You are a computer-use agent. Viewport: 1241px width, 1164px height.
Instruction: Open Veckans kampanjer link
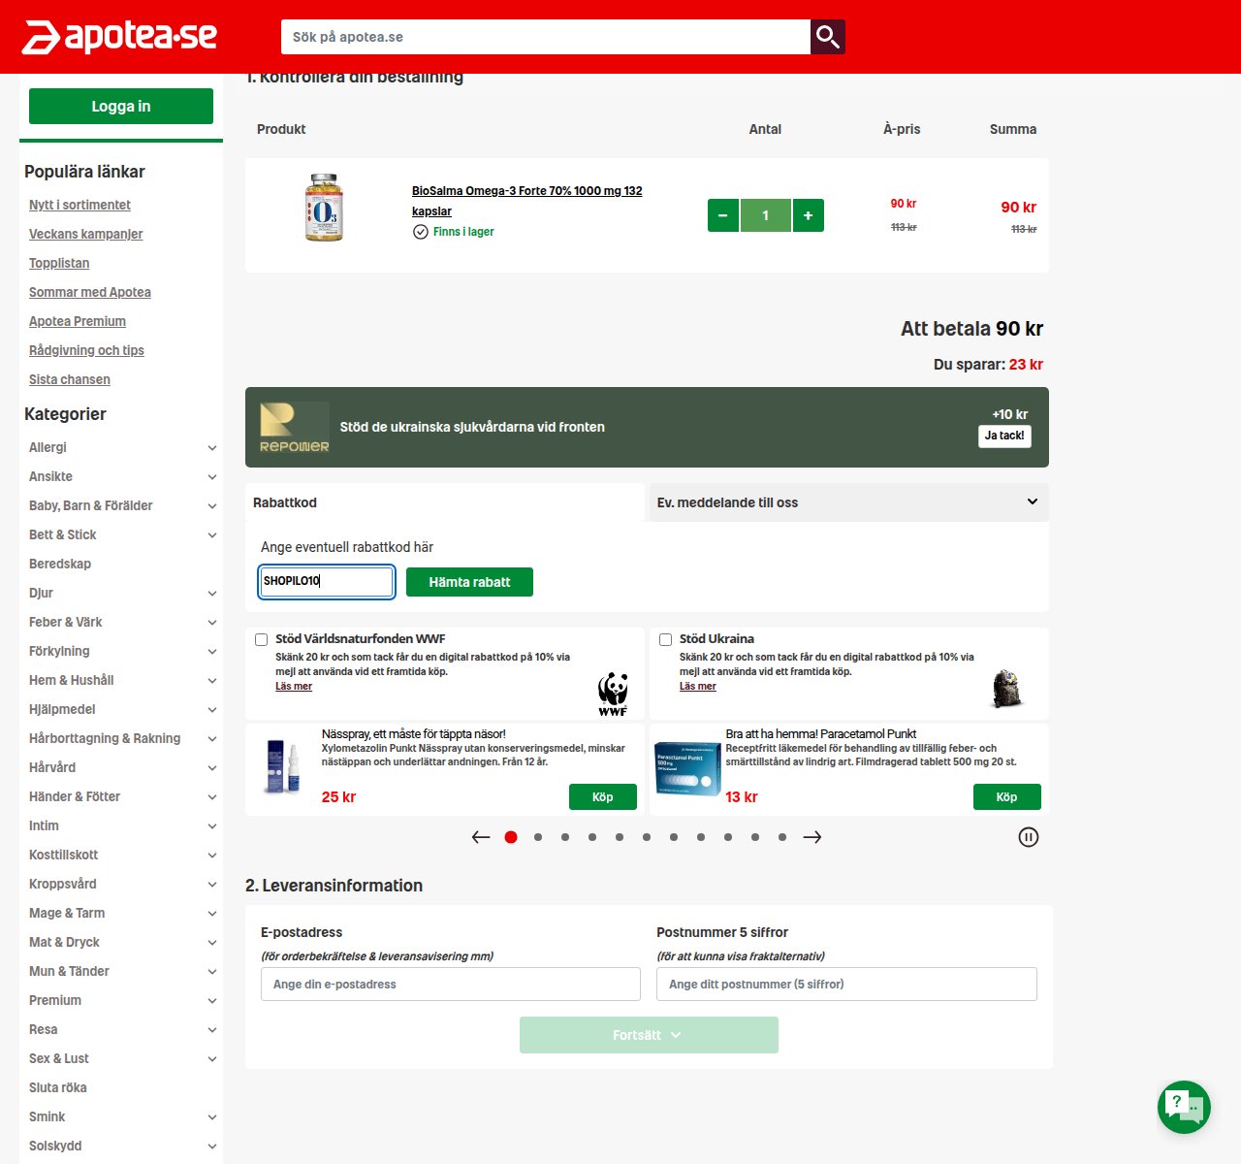pos(86,234)
